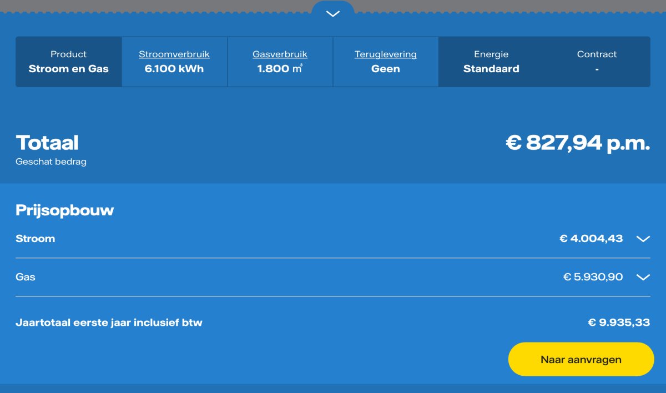Screen dimensions: 666x393
Task: Select the Contract cell
Action: [597, 62]
